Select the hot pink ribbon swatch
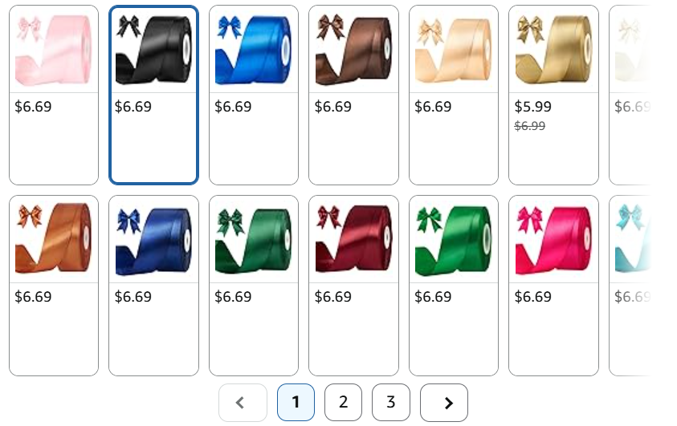 553,286
